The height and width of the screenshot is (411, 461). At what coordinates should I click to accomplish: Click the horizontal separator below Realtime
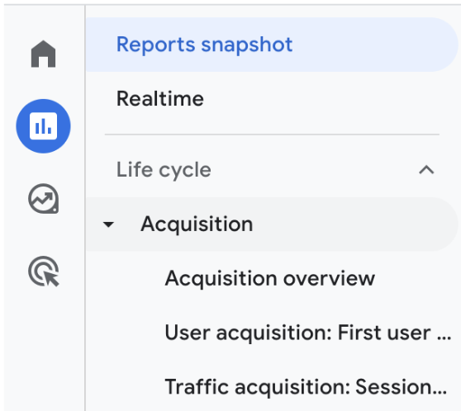point(272,135)
